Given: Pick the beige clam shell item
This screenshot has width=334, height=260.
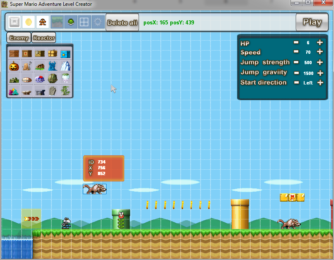Looking at the screenshot, I should pos(27,79).
